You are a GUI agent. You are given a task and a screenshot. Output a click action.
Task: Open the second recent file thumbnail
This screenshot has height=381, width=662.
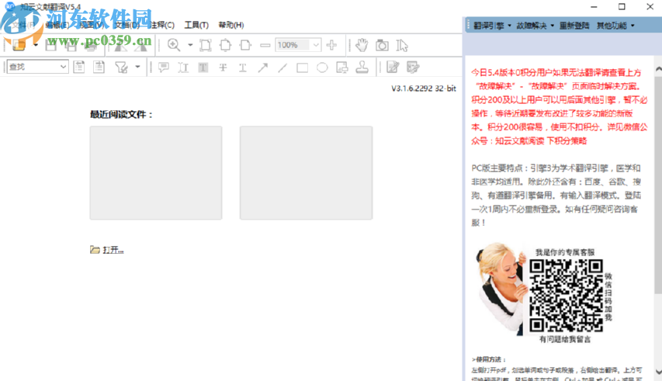click(x=306, y=172)
